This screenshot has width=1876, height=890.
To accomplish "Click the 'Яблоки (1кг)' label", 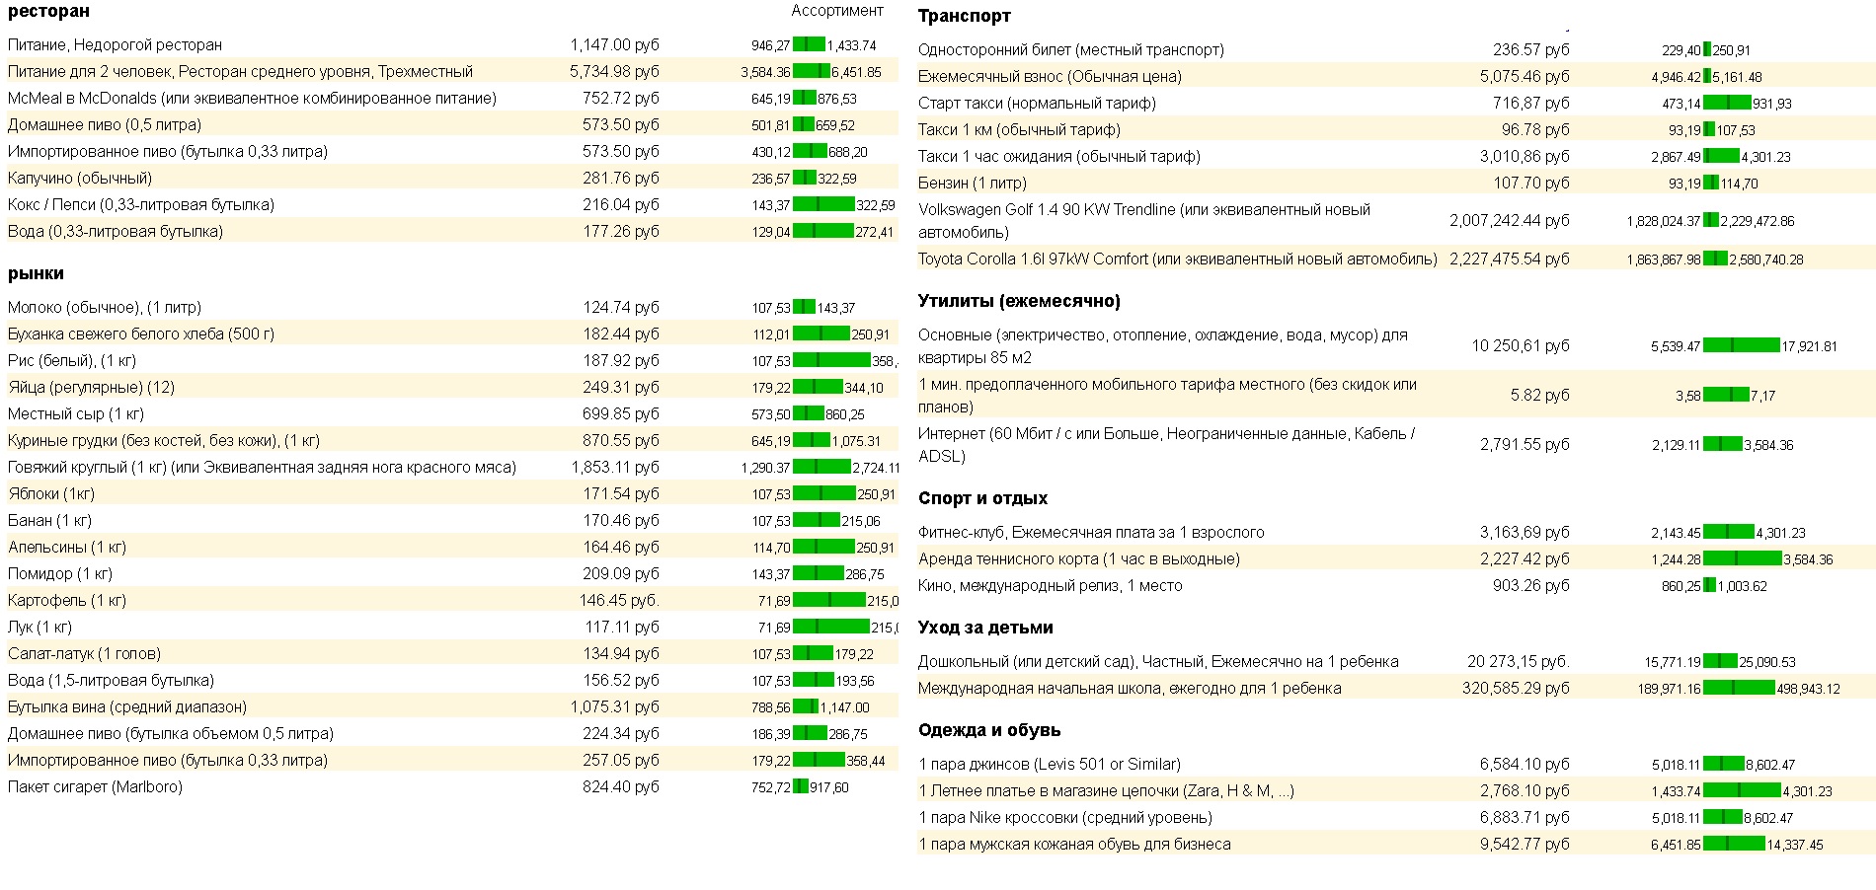I will (51, 494).
